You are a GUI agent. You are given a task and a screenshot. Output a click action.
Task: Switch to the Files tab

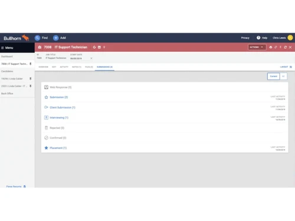pos(89,67)
